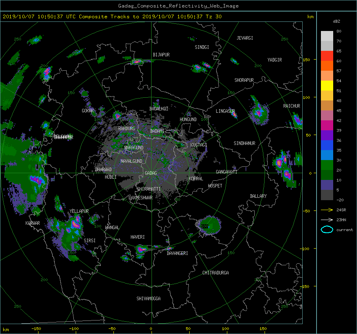Click the -20 dBZ dark gray swatch

pyautogui.click(x=327, y=195)
